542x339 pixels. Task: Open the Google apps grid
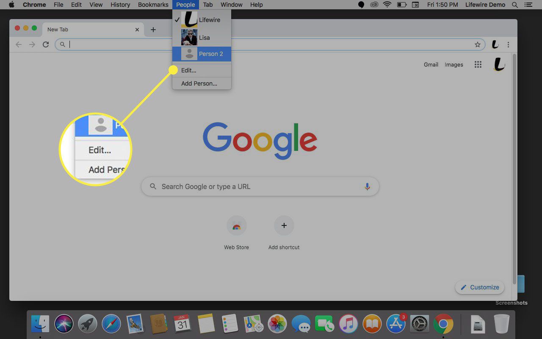pos(478,65)
